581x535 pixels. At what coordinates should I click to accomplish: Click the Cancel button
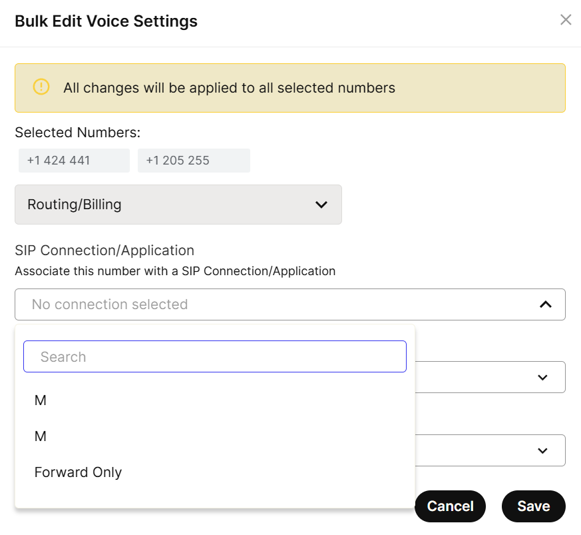click(x=450, y=506)
